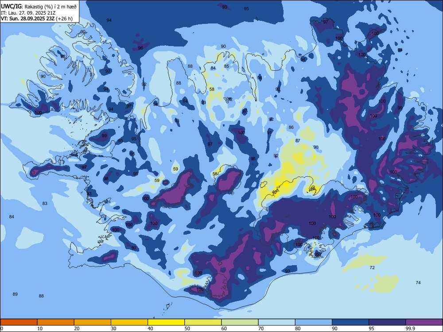The width and height of the screenshot is (443, 332).
Task: Pick the light green 60–70 legend swatch
Action: coord(240,322)
